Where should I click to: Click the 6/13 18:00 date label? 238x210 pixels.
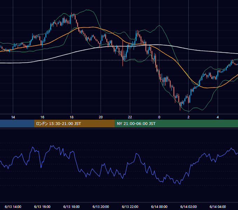coord(71,206)
